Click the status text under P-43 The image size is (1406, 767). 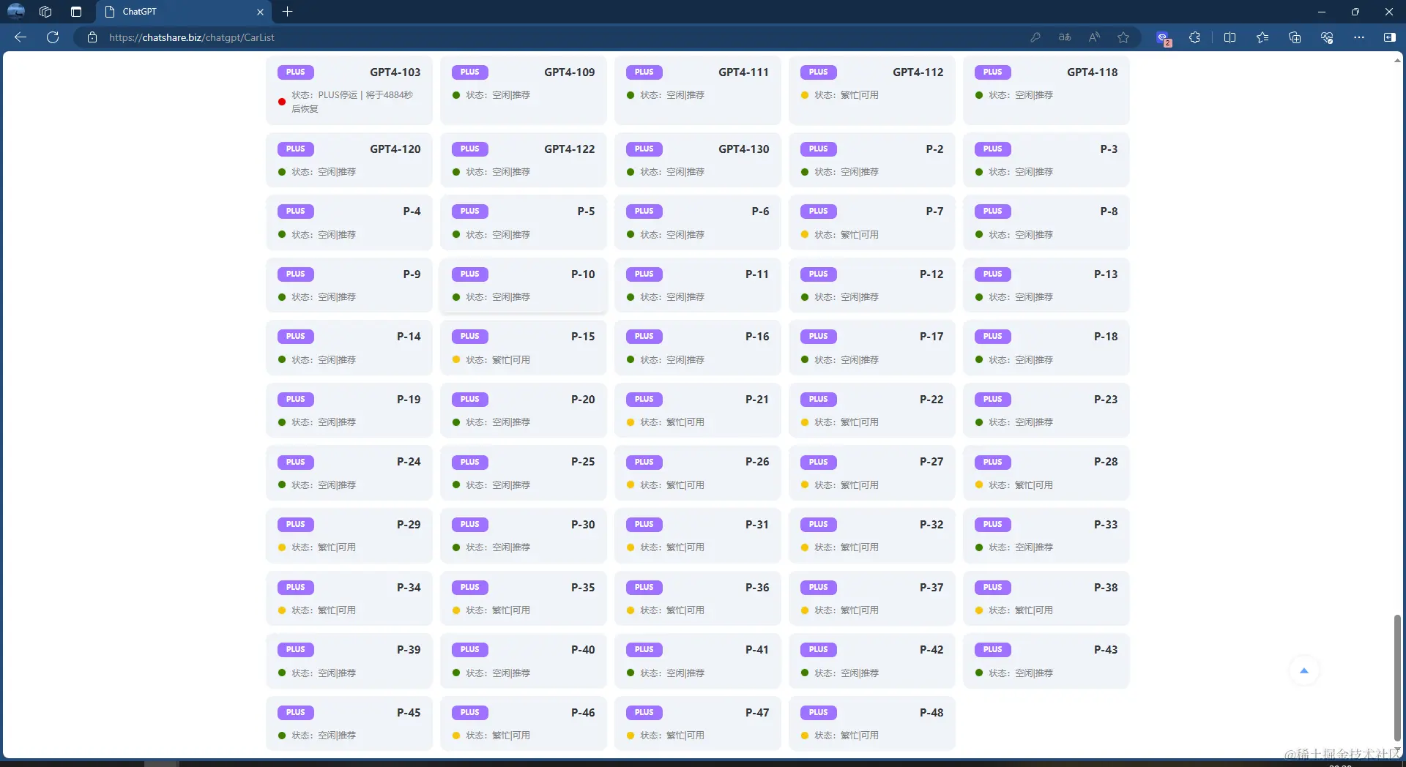coord(1021,673)
